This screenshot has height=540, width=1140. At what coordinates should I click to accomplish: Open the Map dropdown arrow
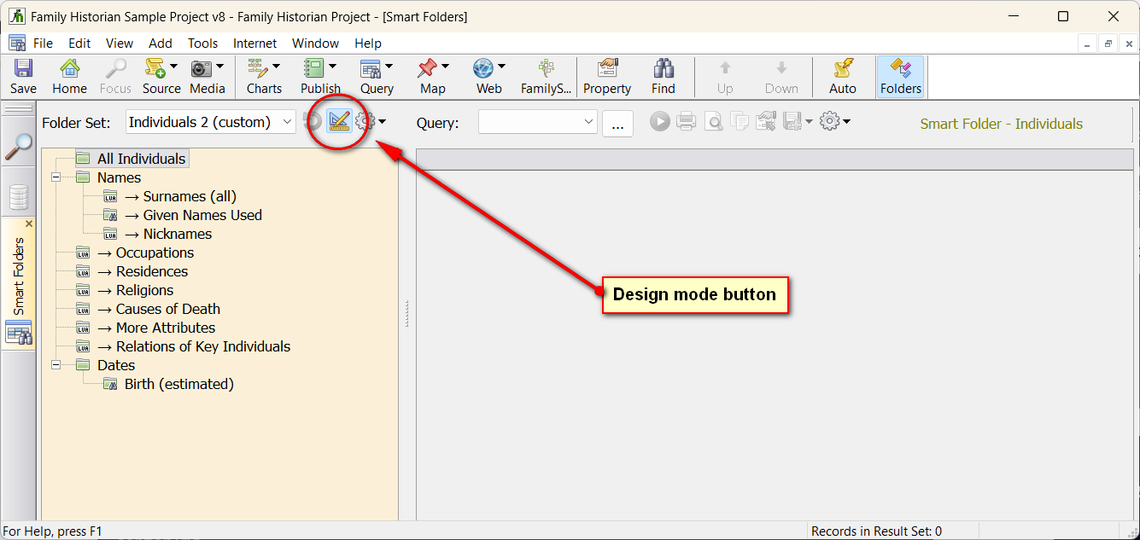[446, 67]
